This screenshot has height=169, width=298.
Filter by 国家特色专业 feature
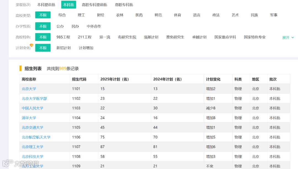255,37
